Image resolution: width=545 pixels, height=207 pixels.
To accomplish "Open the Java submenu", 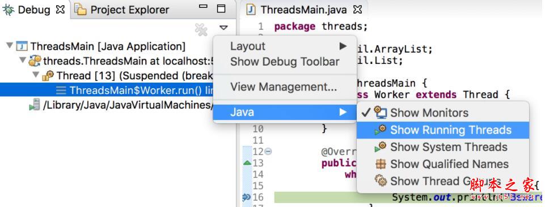I will point(285,112).
